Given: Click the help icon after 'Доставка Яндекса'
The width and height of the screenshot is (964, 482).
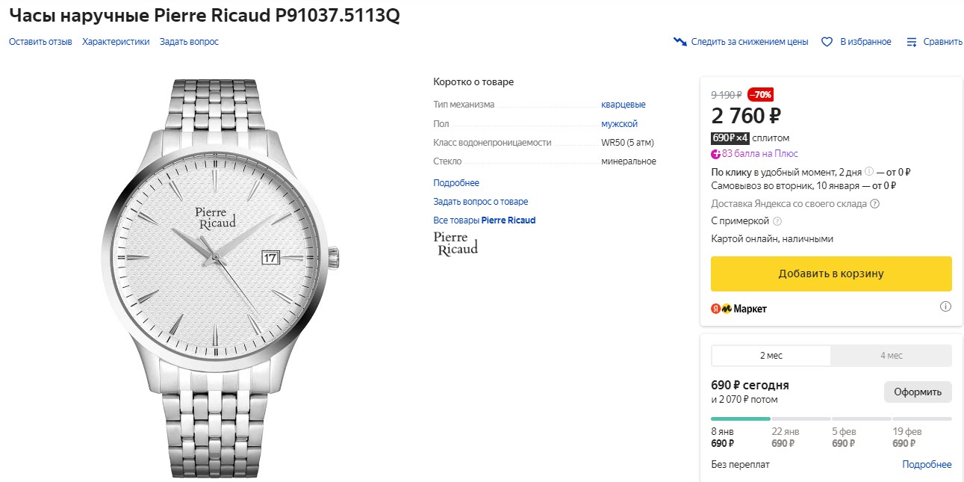Looking at the screenshot, I should [875, 203].
